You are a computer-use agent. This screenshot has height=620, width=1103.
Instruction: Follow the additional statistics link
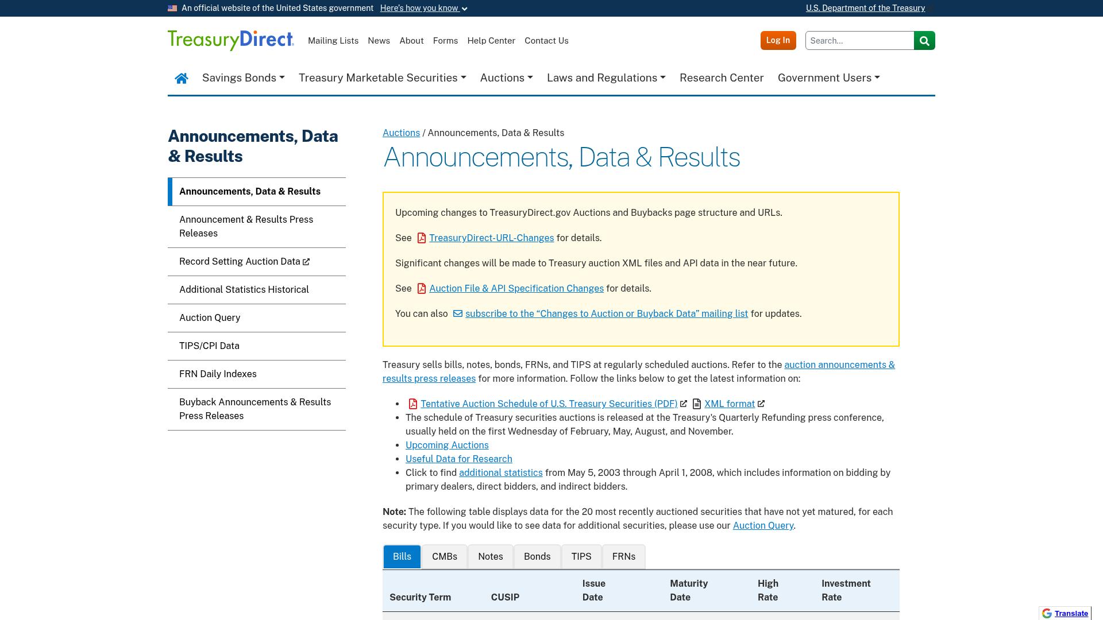pos(501,473)
